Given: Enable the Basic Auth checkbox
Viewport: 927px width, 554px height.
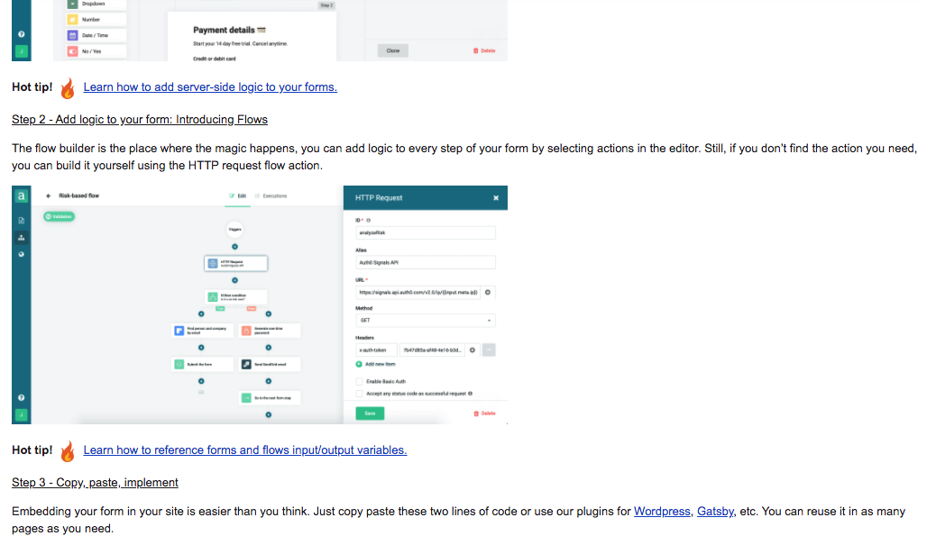Looking at the screenshot, I should [x=359, y=382].
